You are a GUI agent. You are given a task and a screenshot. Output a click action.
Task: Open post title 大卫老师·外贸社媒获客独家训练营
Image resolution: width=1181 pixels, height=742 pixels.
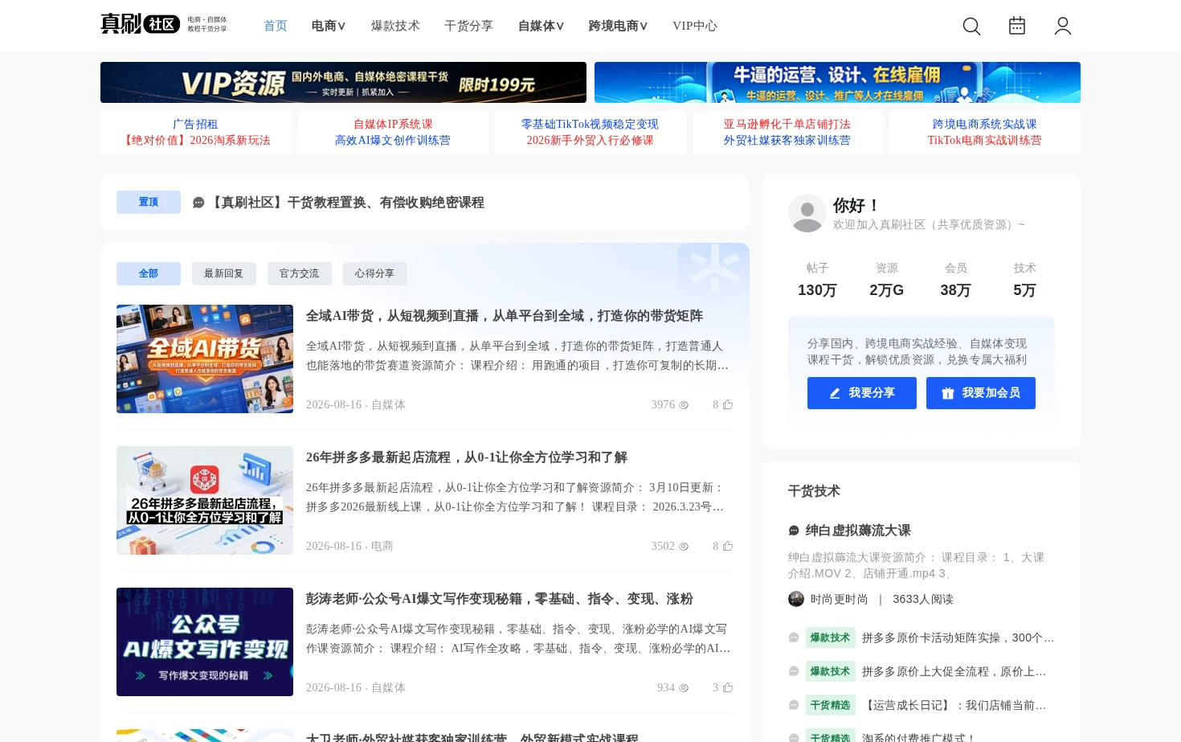(472, 737)
